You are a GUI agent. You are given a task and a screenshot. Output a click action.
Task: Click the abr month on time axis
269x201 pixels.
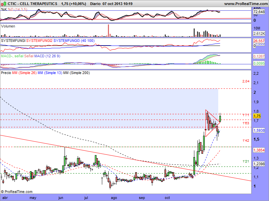[x=5, y=198]
